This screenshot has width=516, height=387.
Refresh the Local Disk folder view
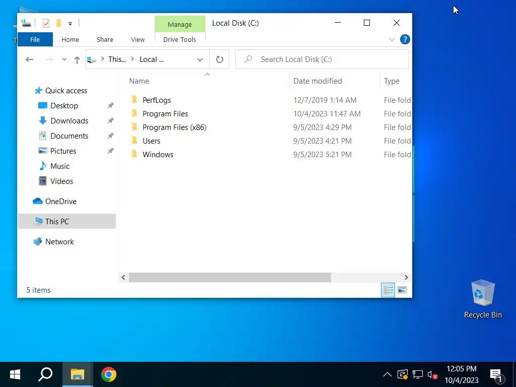click(220, 59)
